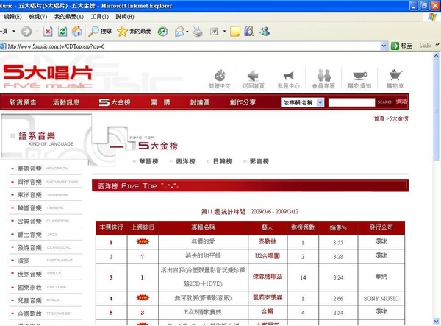Viewport: 441px width, 326px height.
Task: Open artist link U2合唱團 in chart
Action: pos(268,255)
